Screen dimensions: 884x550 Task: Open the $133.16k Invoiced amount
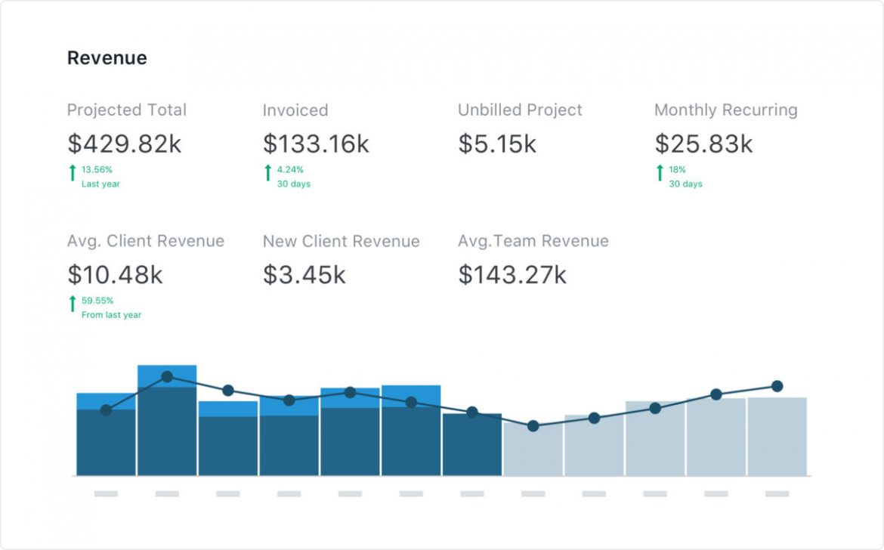point(316,144)
